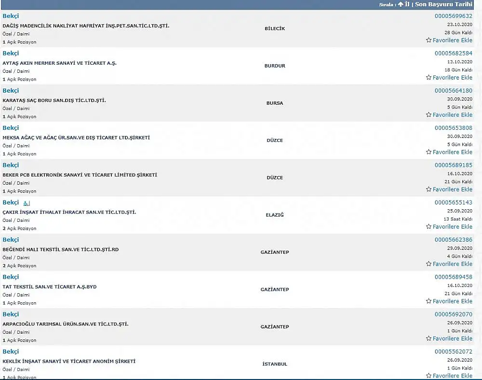This screenshot has height=380, width=482.
Task: Click star icon for KEKLİK İNŞAAT listing
Action: pos(428,375)
